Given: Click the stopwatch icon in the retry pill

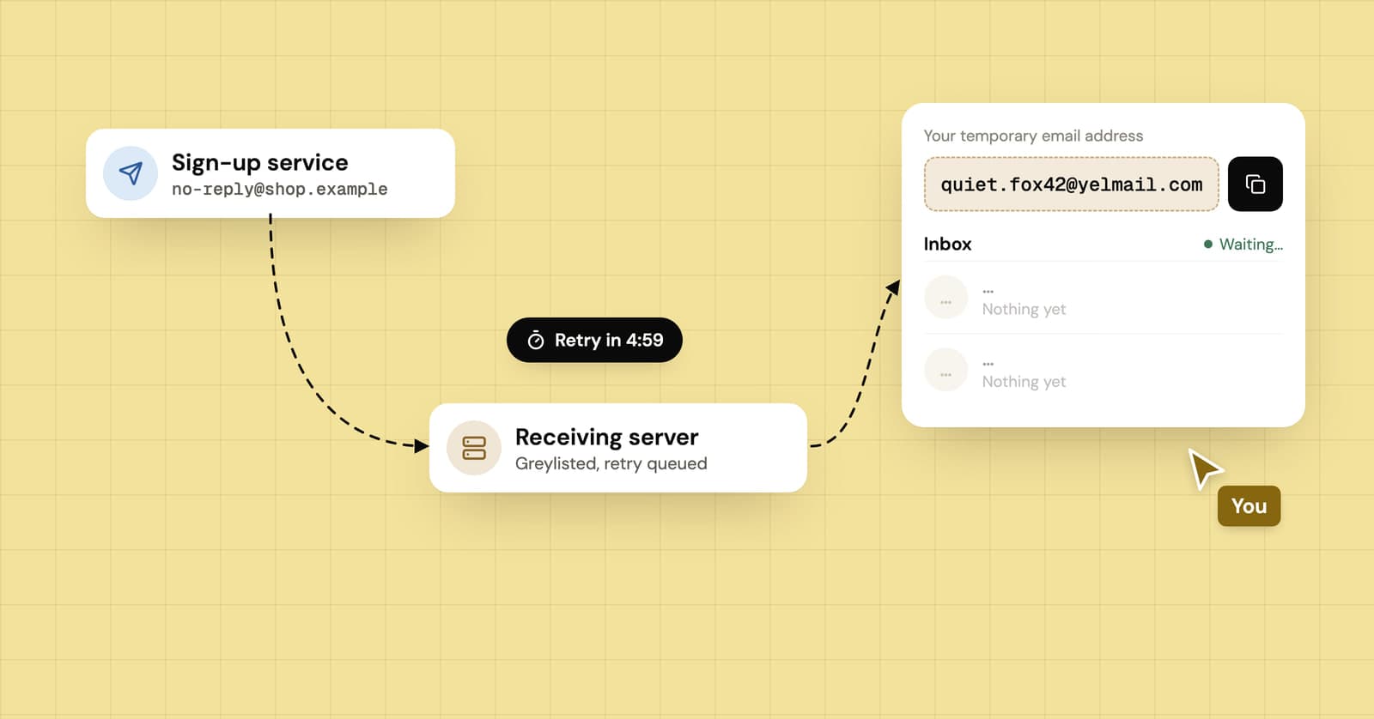Looking at the screenshot, I should 536,341.
